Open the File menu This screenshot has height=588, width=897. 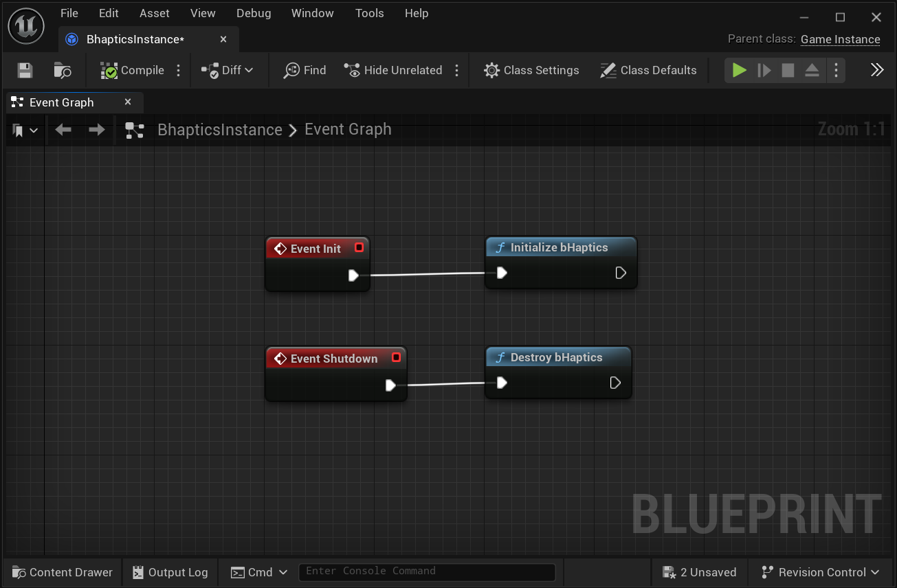69,13
